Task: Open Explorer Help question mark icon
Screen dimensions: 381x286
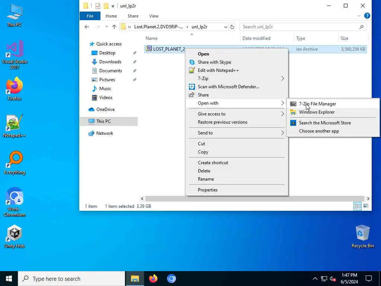Action: click(x=367, y=16)
